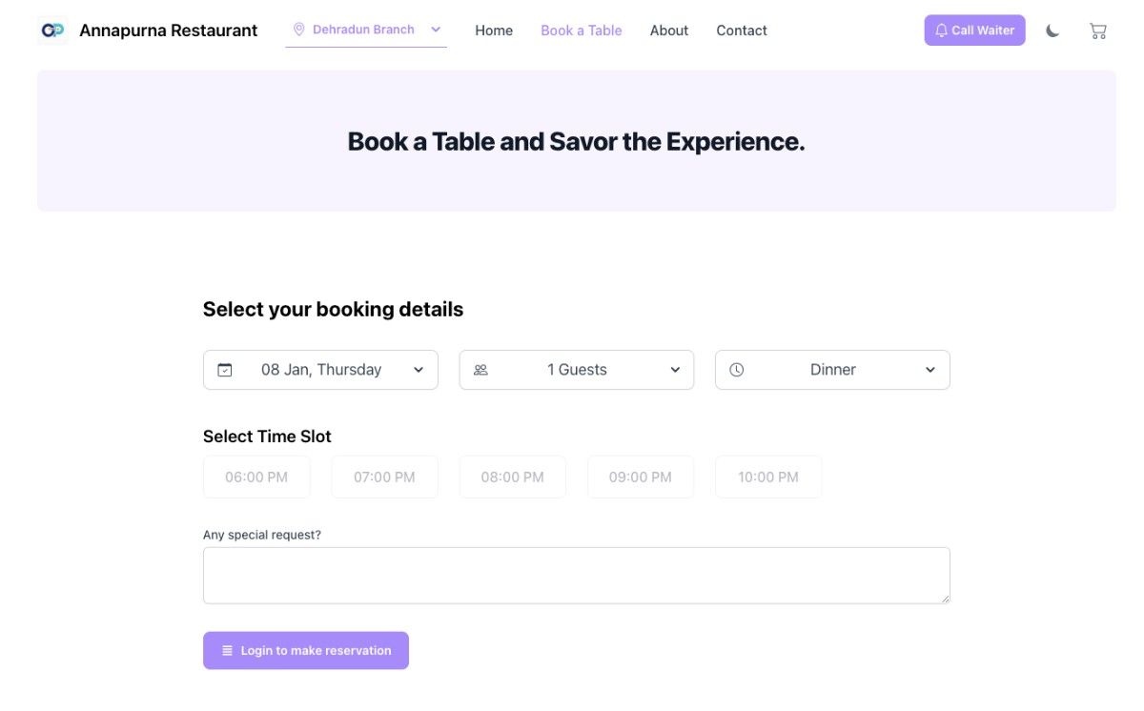1144x711 pixels.
Task: Click the Any special request? label
Action: tap(262, 535)
